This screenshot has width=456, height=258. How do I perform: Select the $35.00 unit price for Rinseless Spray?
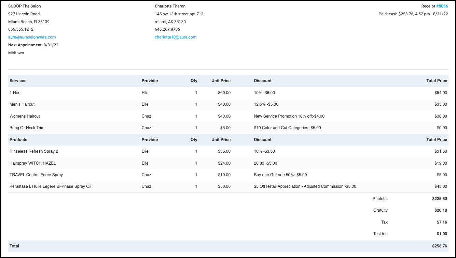pyautogui.click(x=224, y=151)
